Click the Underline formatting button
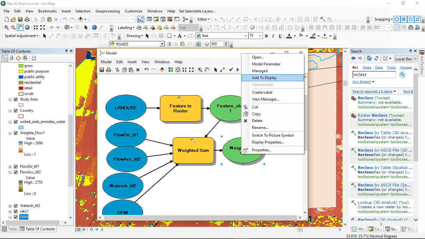The image size is (425, 239). click(x=280, y=36)
